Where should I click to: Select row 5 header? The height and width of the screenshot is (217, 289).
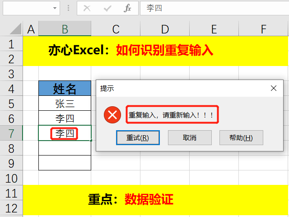click(11, 104)
